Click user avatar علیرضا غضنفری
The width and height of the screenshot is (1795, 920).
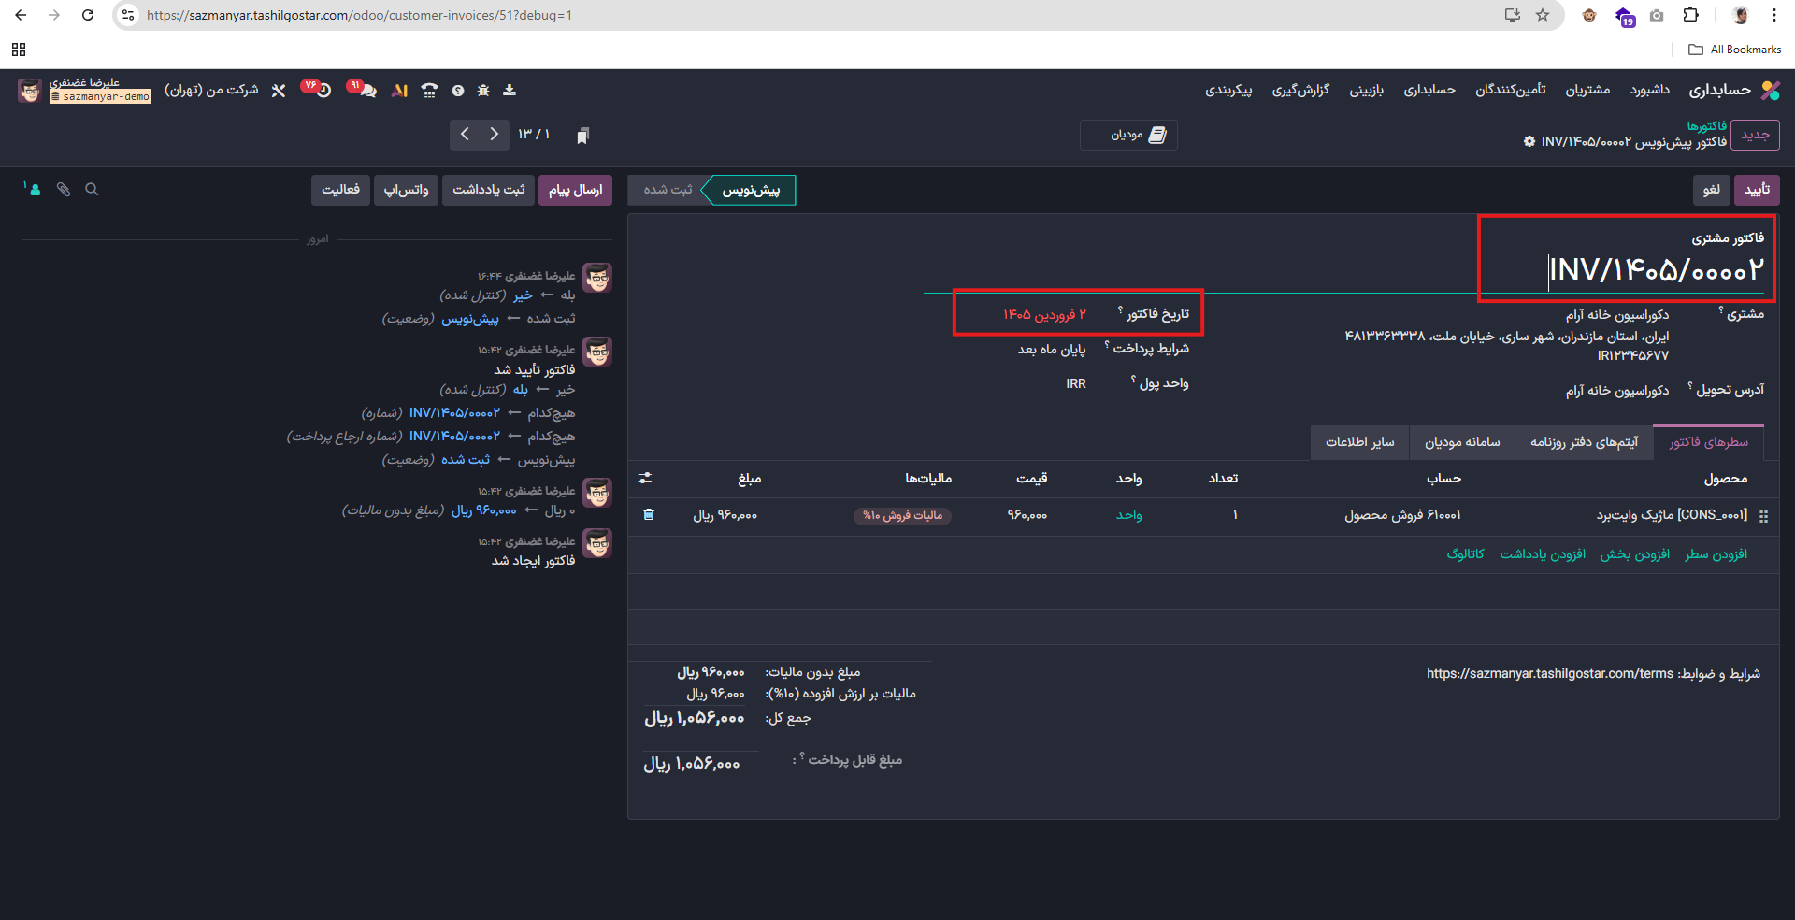[30, 91]
